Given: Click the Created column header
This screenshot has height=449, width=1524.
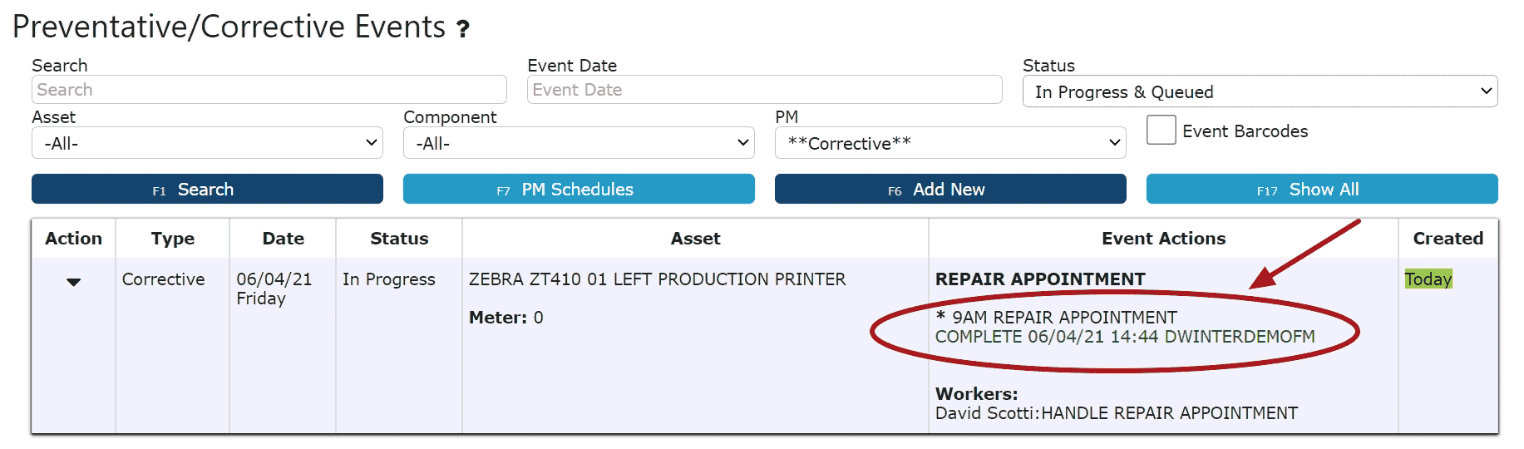Looking at the screenshot, I should [x=1448, y=239].
